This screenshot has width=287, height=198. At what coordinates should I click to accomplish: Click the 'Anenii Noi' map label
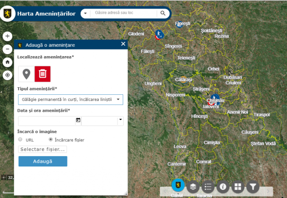237,112
